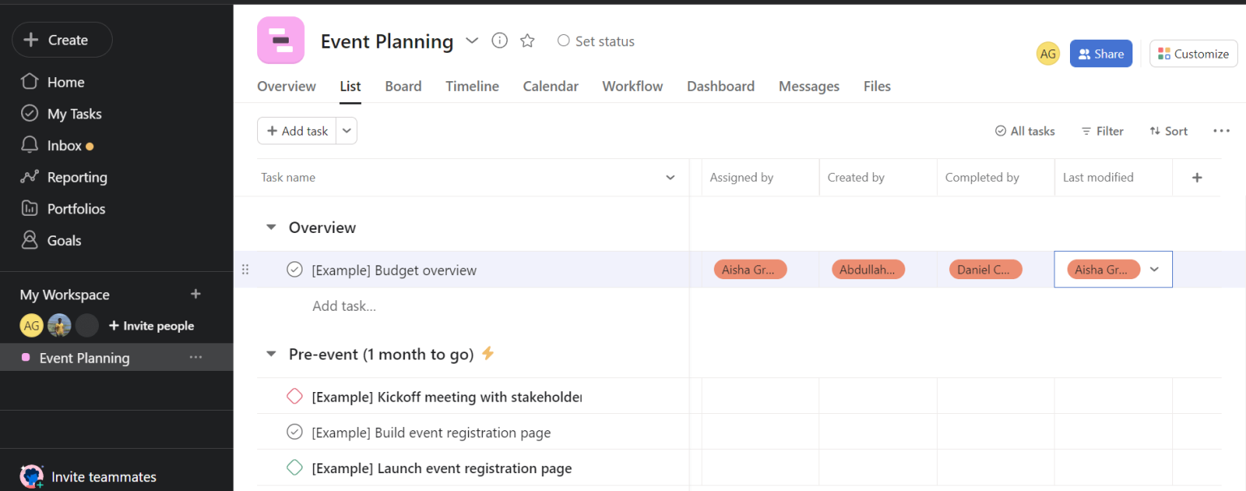Click the Add task row under Overview
Viewport: 1246px width, 491px height.
click(344, 306)
